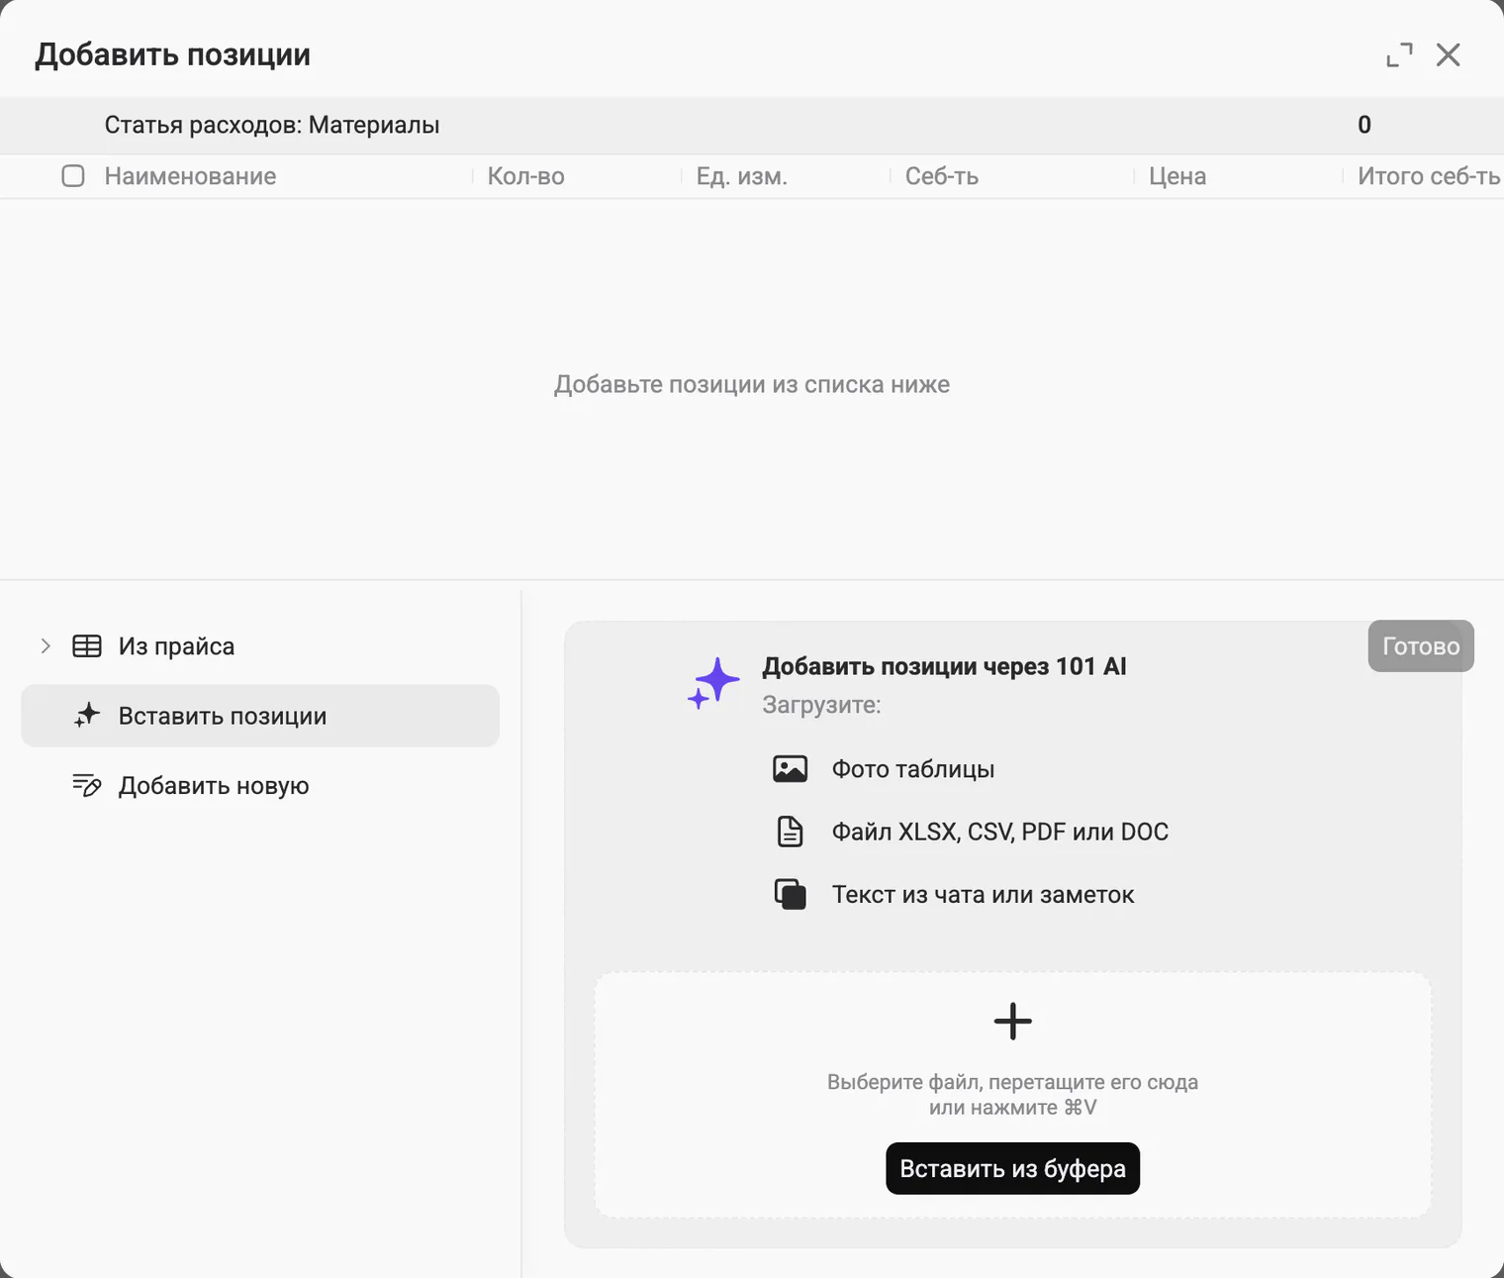Click the plus icon in upload area
The image size is (1504, 1278).
tap(1012, 1021)
